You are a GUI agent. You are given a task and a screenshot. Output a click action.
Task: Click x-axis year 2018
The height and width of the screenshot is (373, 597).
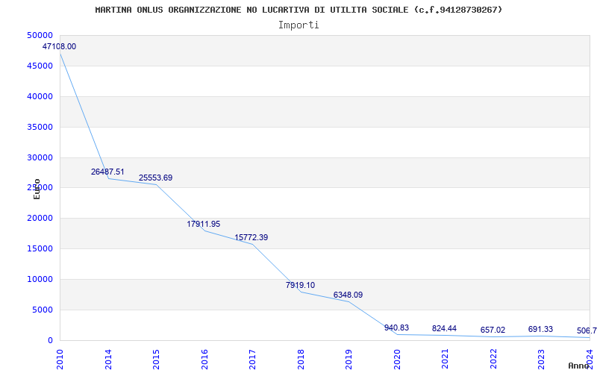[x=301, y=359]
